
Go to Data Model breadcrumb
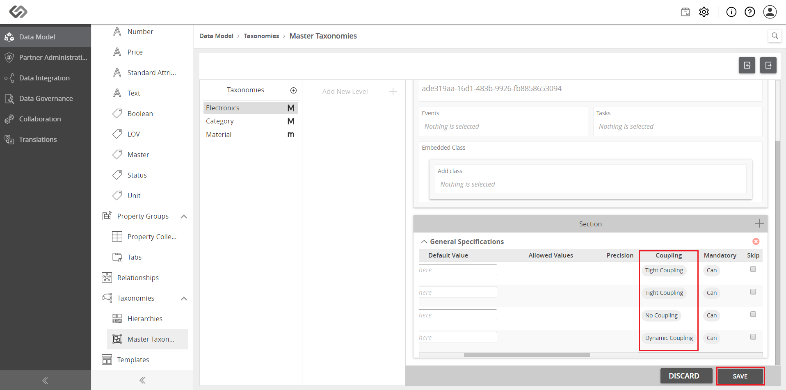[x=216, y=36]
